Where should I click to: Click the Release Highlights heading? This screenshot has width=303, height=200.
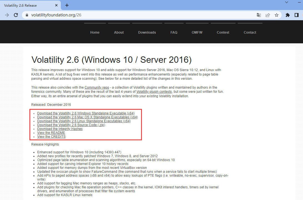(45, 144)
